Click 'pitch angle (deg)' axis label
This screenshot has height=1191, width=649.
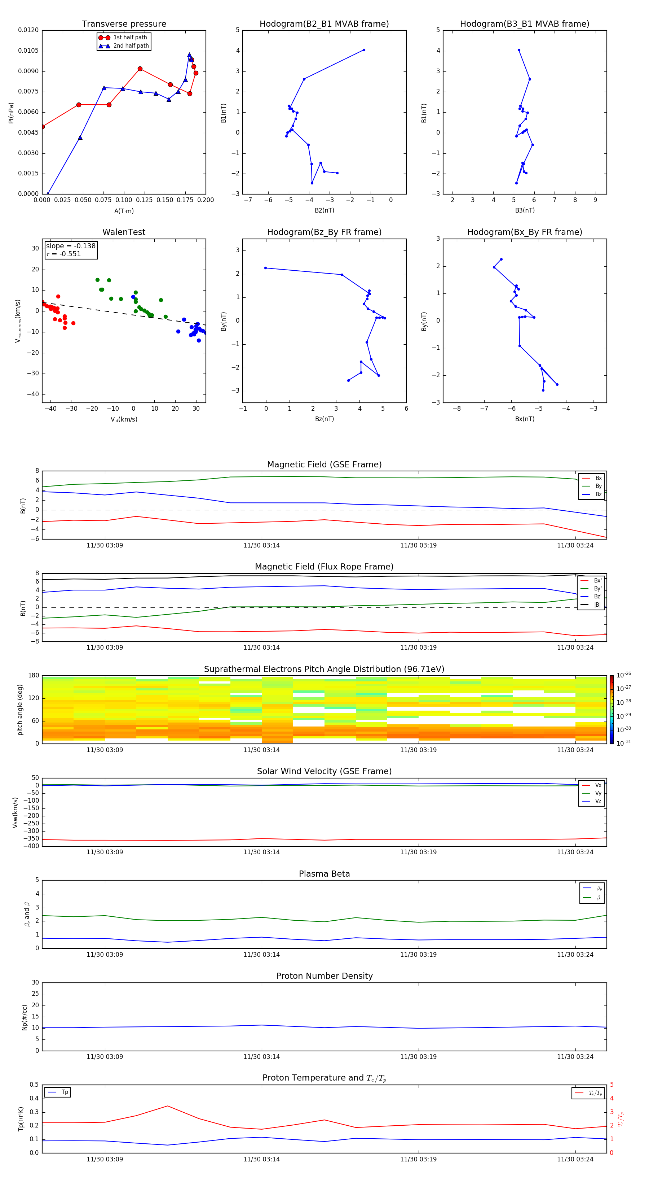[x=20, y=710]
